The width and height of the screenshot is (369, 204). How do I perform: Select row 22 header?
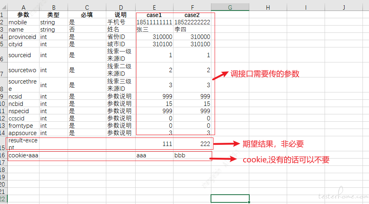4,199
